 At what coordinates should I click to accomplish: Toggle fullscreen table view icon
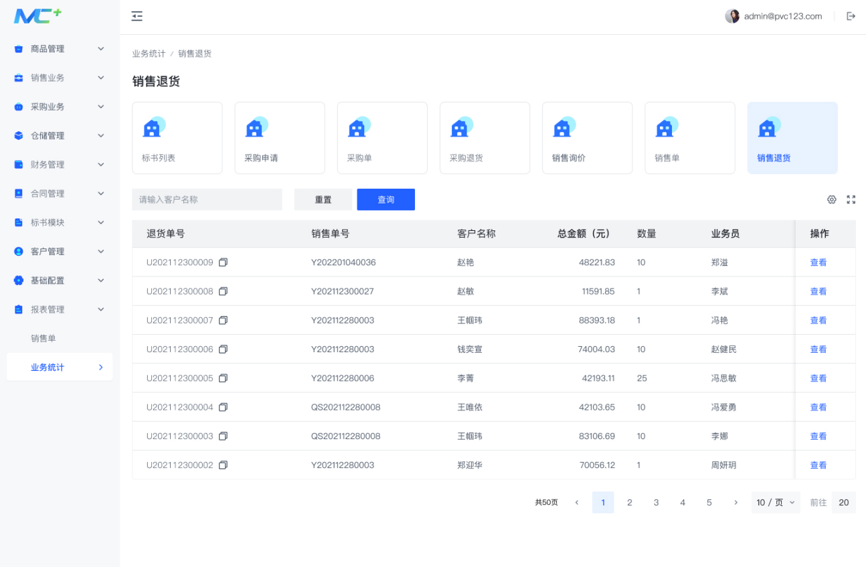[851, 199]
